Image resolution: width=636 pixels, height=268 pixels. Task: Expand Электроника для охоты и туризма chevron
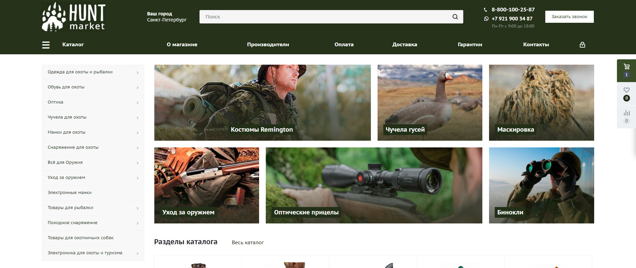tap(138, 253)
